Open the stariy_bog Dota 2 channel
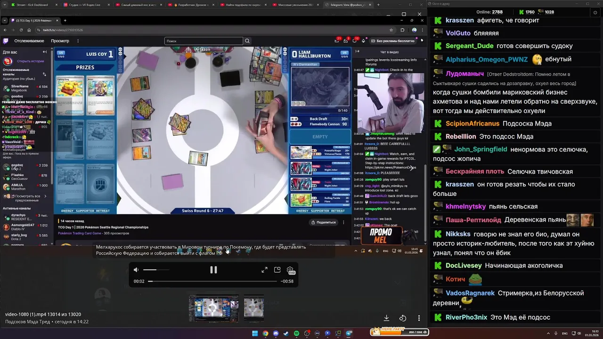 coord(25,237)
